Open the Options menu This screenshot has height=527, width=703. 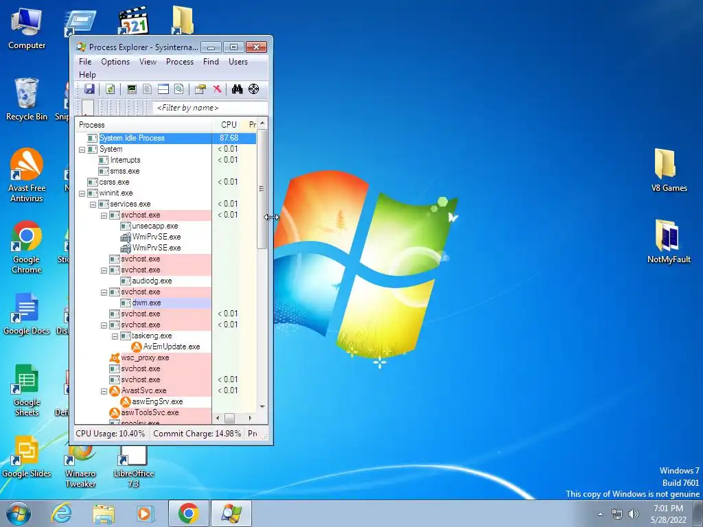click(x=115, y=62)
